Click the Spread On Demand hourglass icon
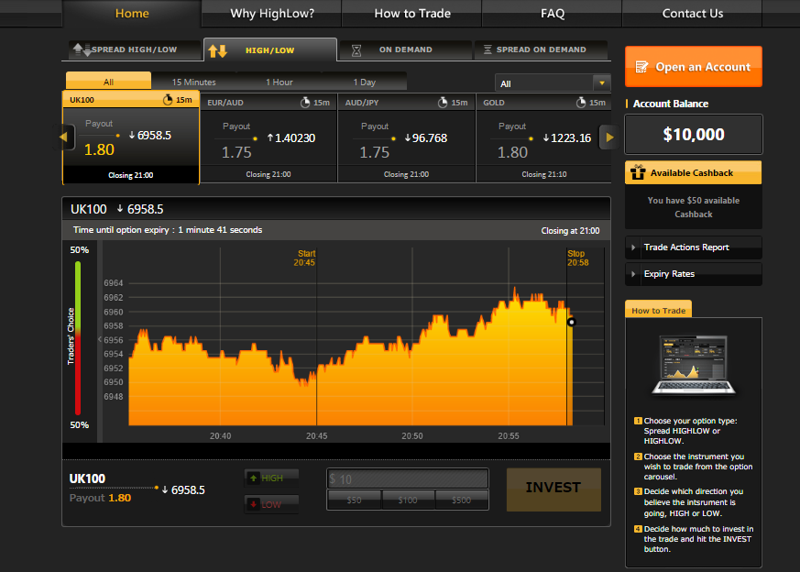Screen dimensions: 800x572 click(488, 49)
